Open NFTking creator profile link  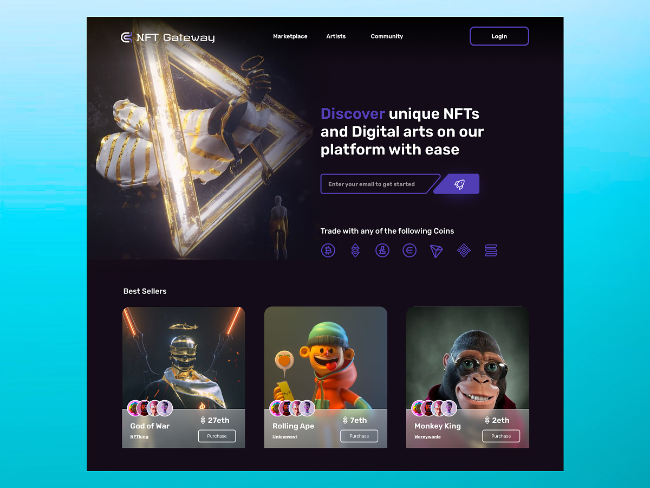coord(139,436)
